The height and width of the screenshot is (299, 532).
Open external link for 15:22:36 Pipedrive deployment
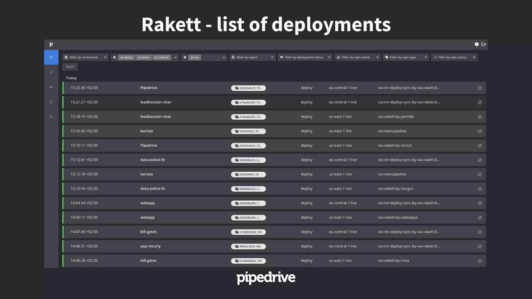(480, 88)
